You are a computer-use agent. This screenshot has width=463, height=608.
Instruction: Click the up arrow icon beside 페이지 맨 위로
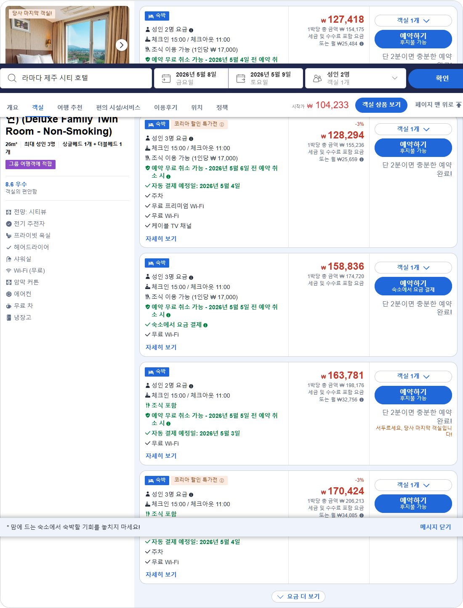459,104
